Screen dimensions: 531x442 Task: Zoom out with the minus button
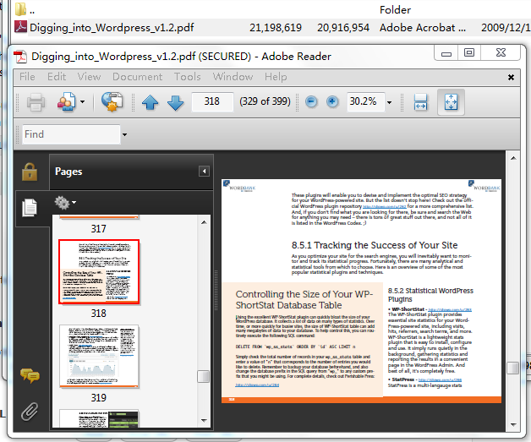311,101
